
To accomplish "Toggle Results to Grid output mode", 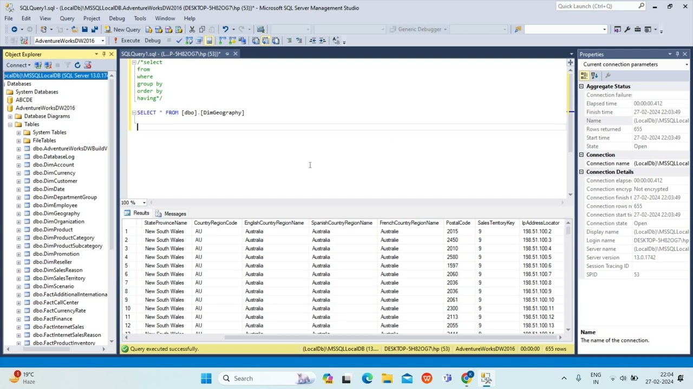I will point(265,41).
